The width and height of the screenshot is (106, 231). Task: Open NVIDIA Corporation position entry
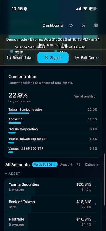coord(53,130)
